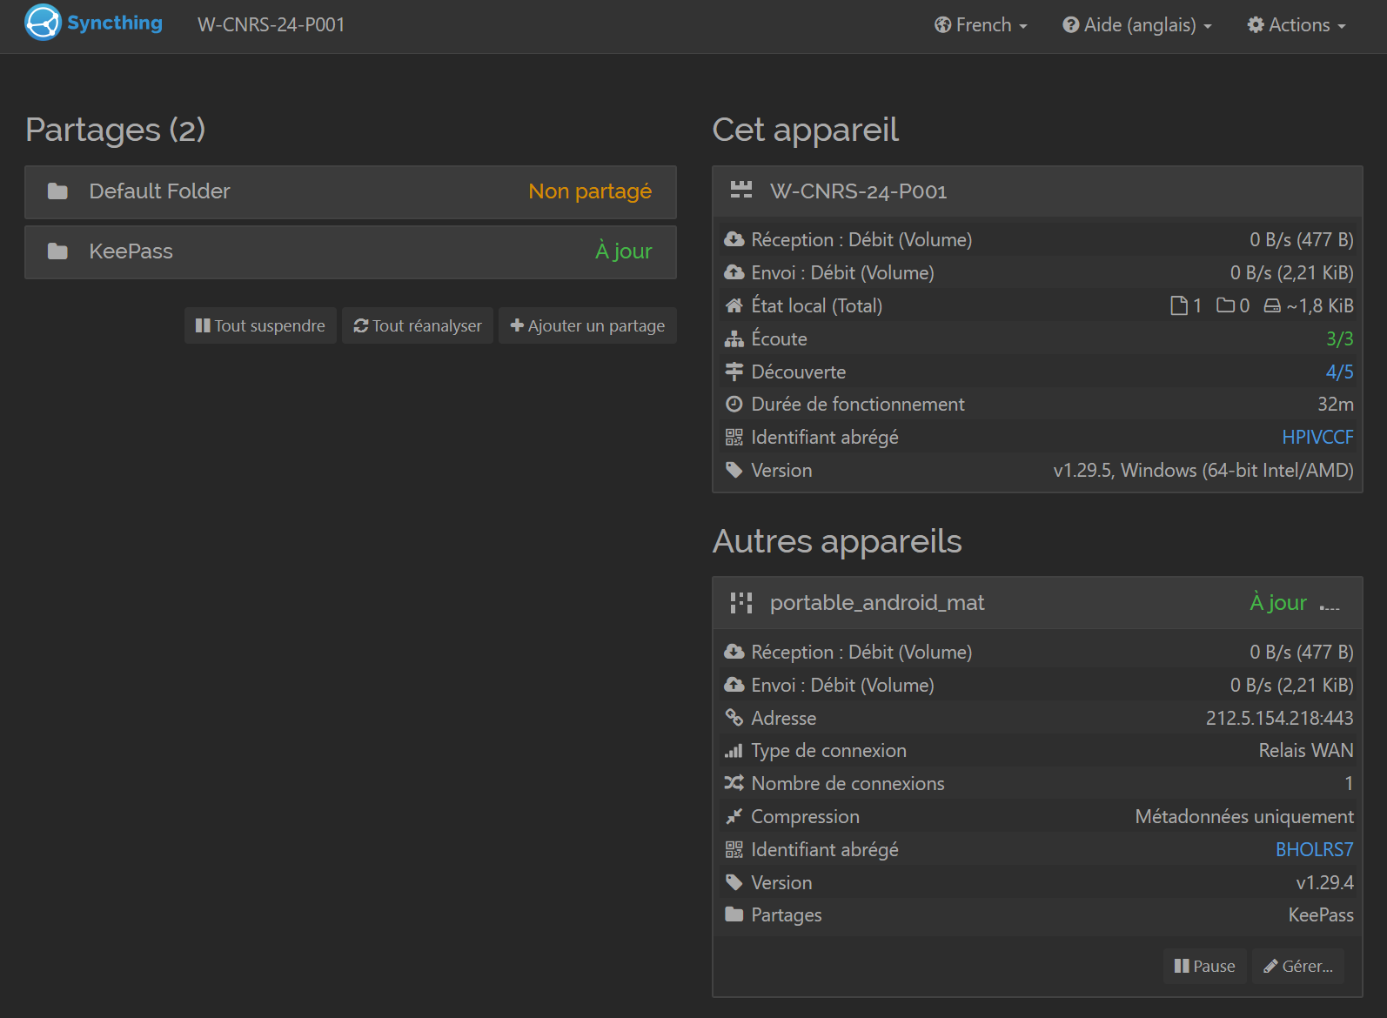Click the Type de connexion signal icon

(734, 750)
